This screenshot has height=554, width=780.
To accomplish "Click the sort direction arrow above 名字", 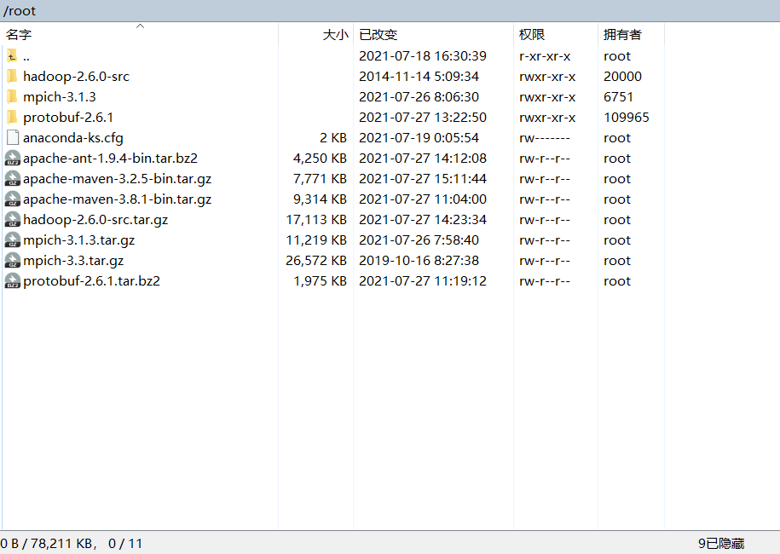I will 141,26.
